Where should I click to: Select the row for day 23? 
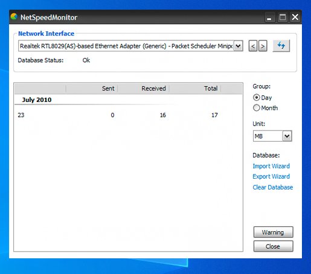click(128, 115)
